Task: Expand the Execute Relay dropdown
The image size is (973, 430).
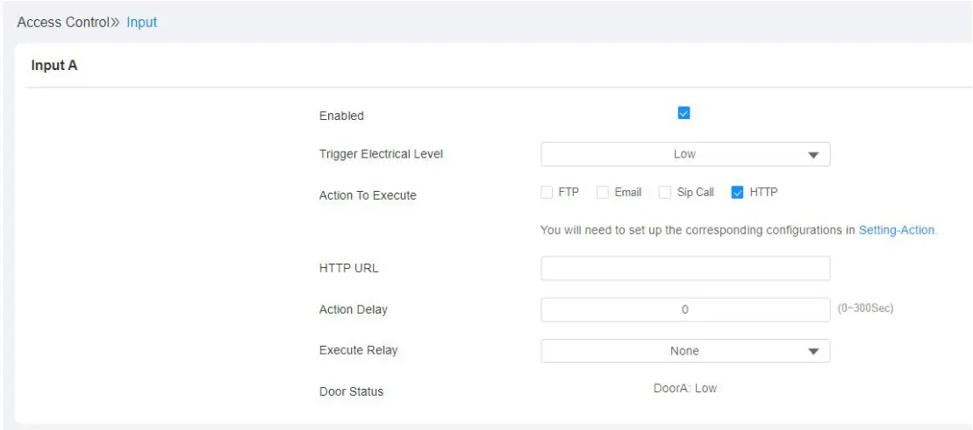Action: [684, 351]
